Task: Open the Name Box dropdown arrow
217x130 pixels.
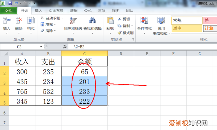Action: click(41, 47)
